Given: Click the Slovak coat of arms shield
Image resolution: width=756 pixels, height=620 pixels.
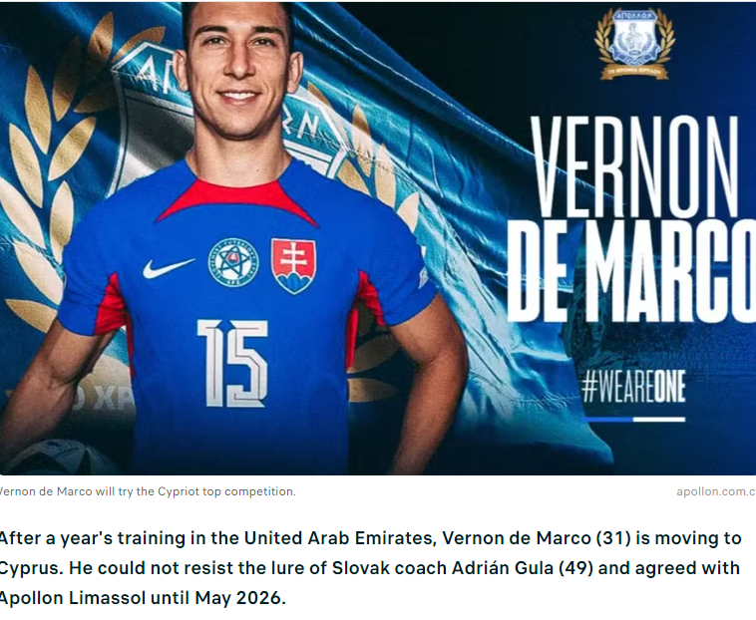Looking at the screenshot, I should [293, 266].
